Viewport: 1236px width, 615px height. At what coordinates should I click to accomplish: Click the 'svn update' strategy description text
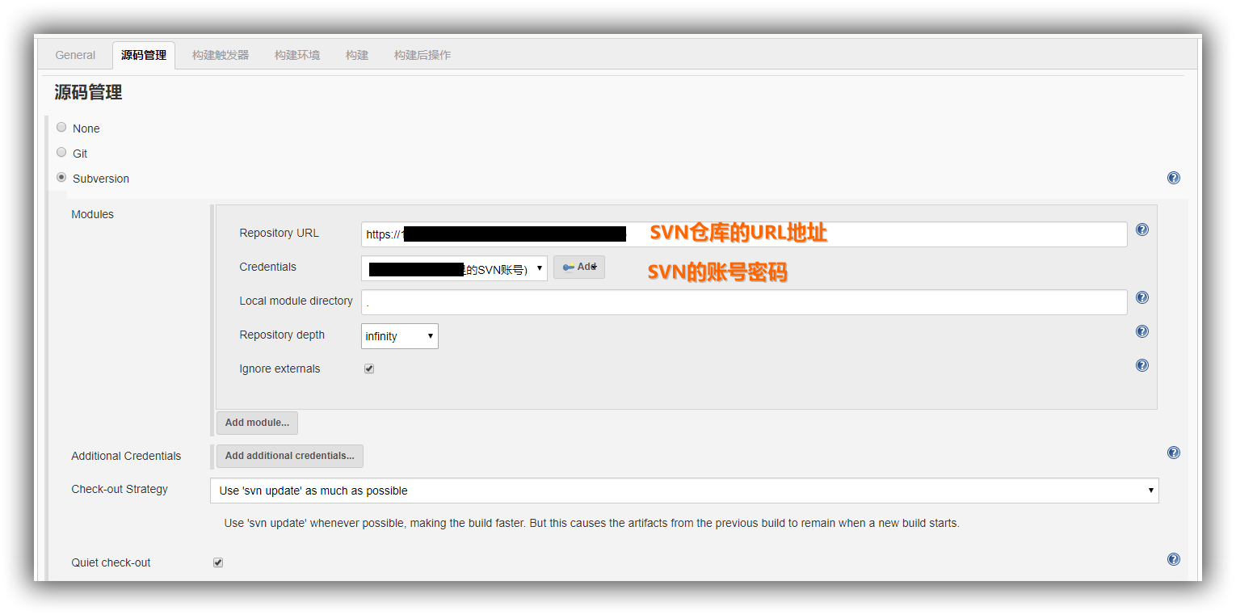(x=591, y=523)
